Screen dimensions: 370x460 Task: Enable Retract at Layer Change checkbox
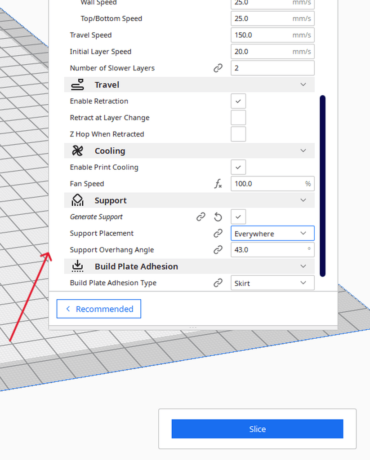(238, 118)
